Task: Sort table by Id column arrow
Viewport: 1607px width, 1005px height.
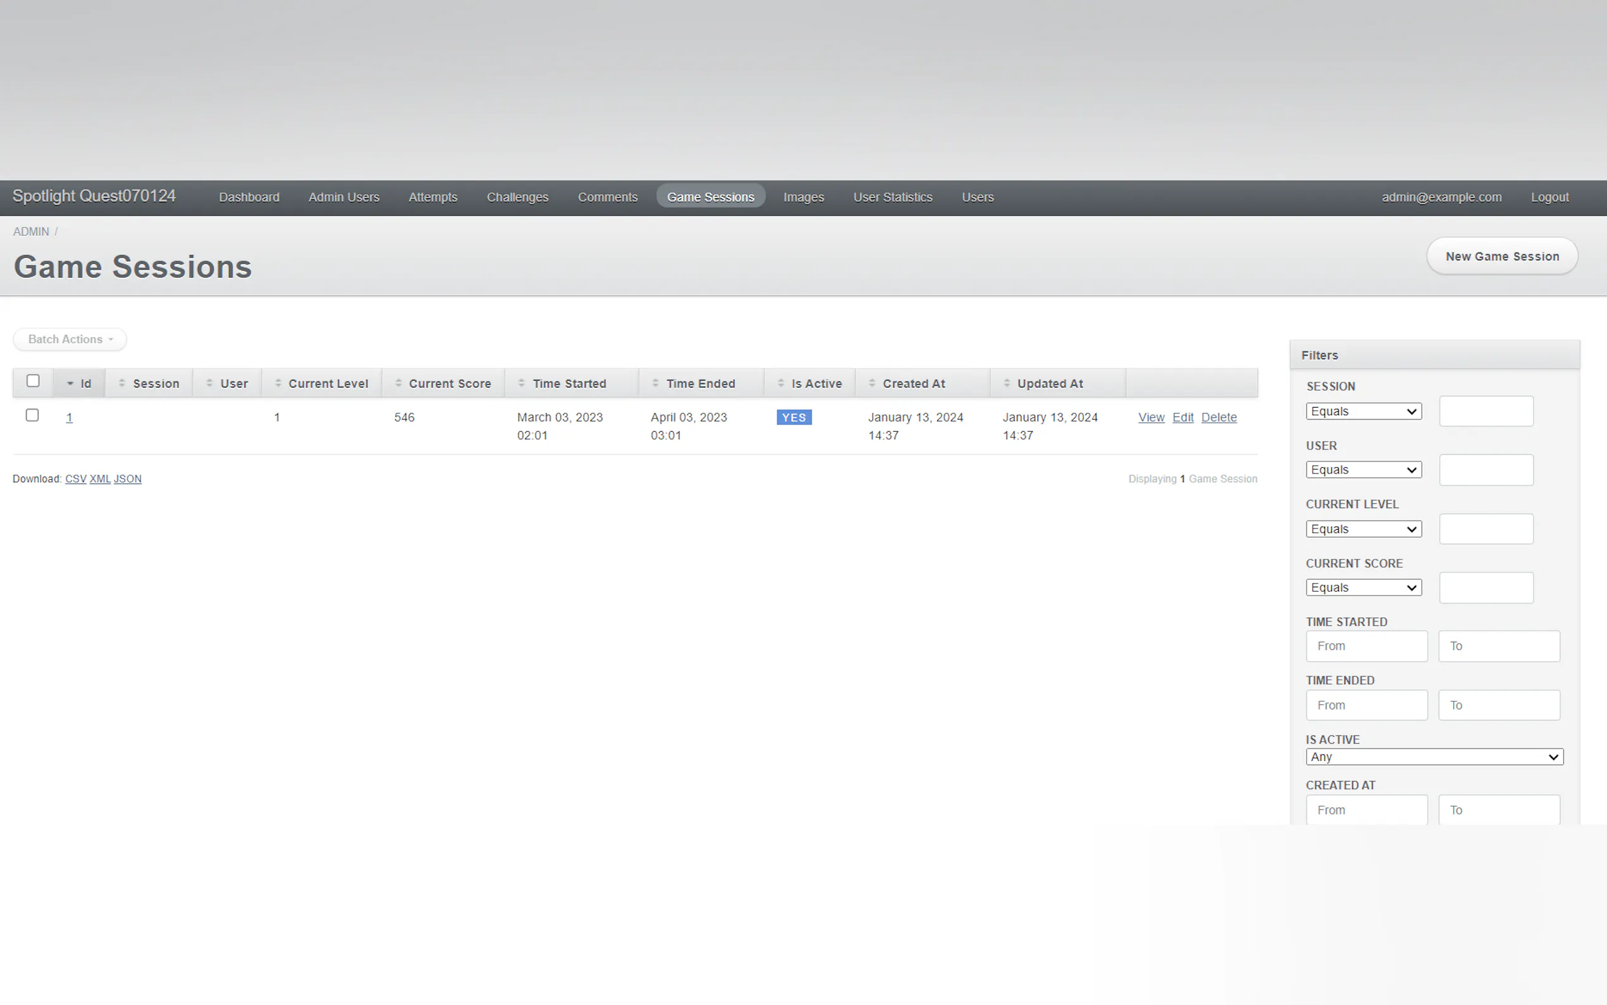Action: coord(70,384)
